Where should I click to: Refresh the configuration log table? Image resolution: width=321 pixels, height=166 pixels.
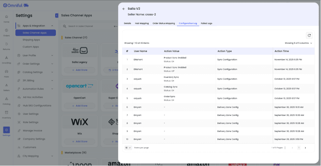pos(309,35)
